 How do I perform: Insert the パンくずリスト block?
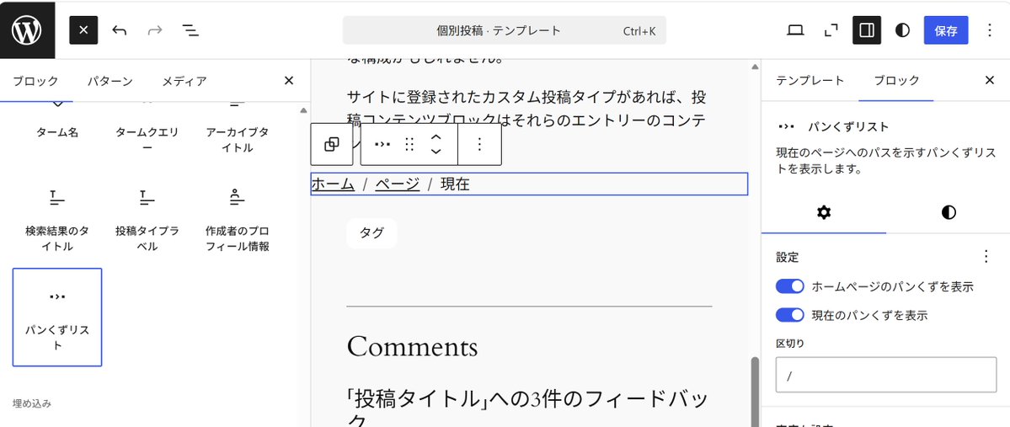(57, 317)
